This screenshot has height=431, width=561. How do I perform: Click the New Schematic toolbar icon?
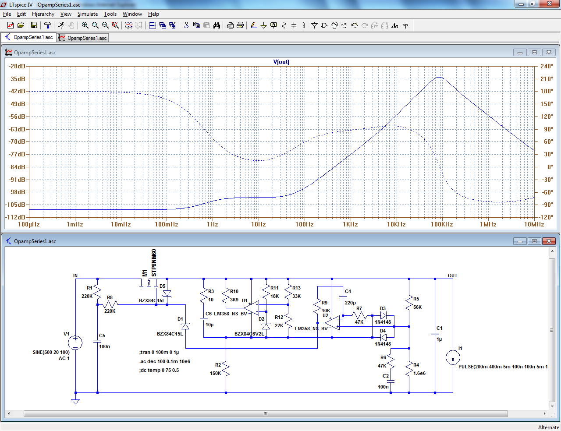tap(11, 25)
